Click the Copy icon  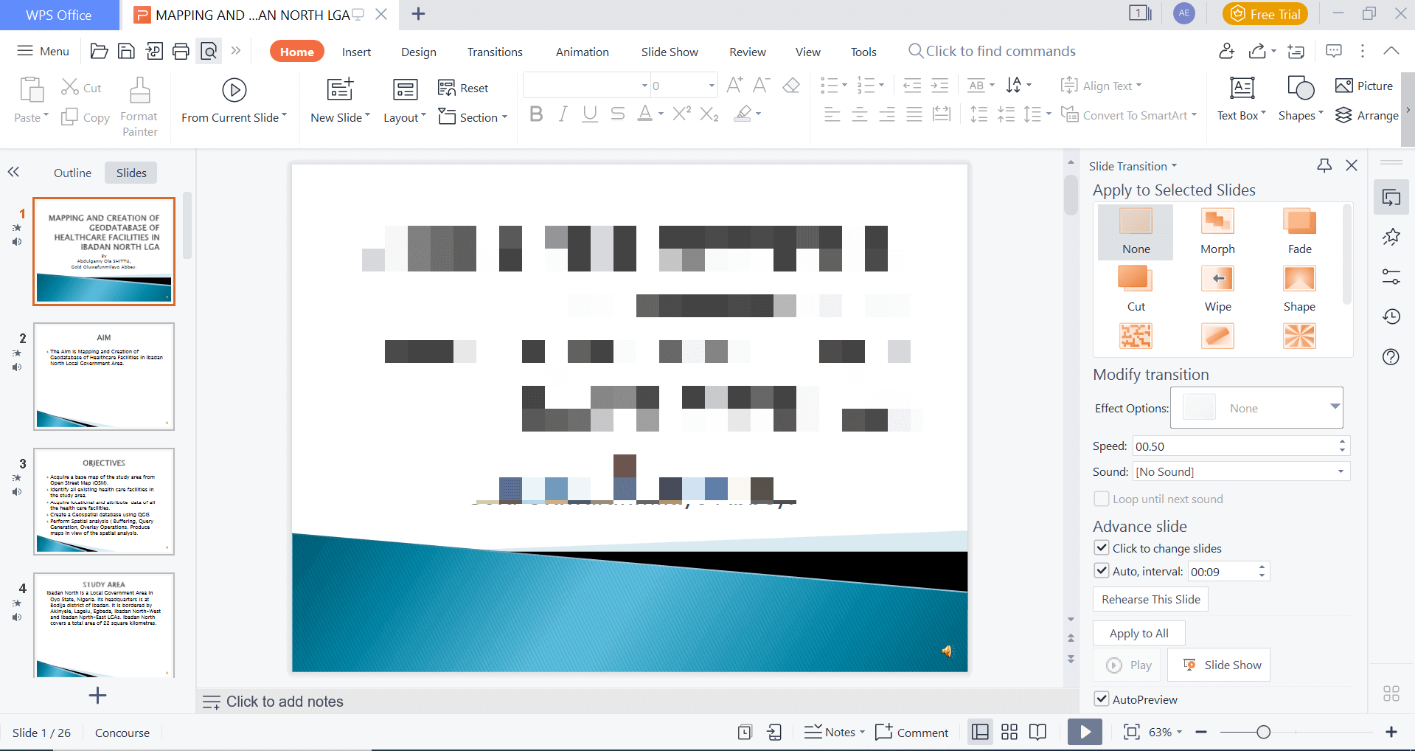69,117
